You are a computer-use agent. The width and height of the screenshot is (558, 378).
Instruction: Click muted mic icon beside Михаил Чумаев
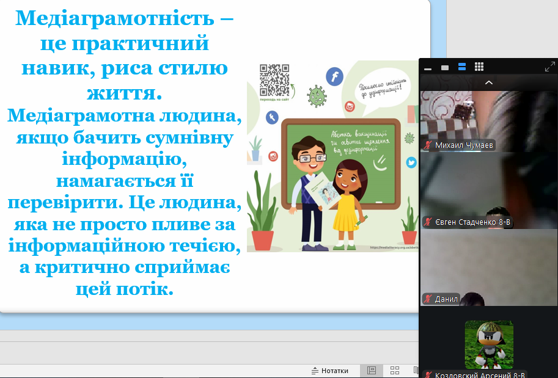(x=428, y=145)
